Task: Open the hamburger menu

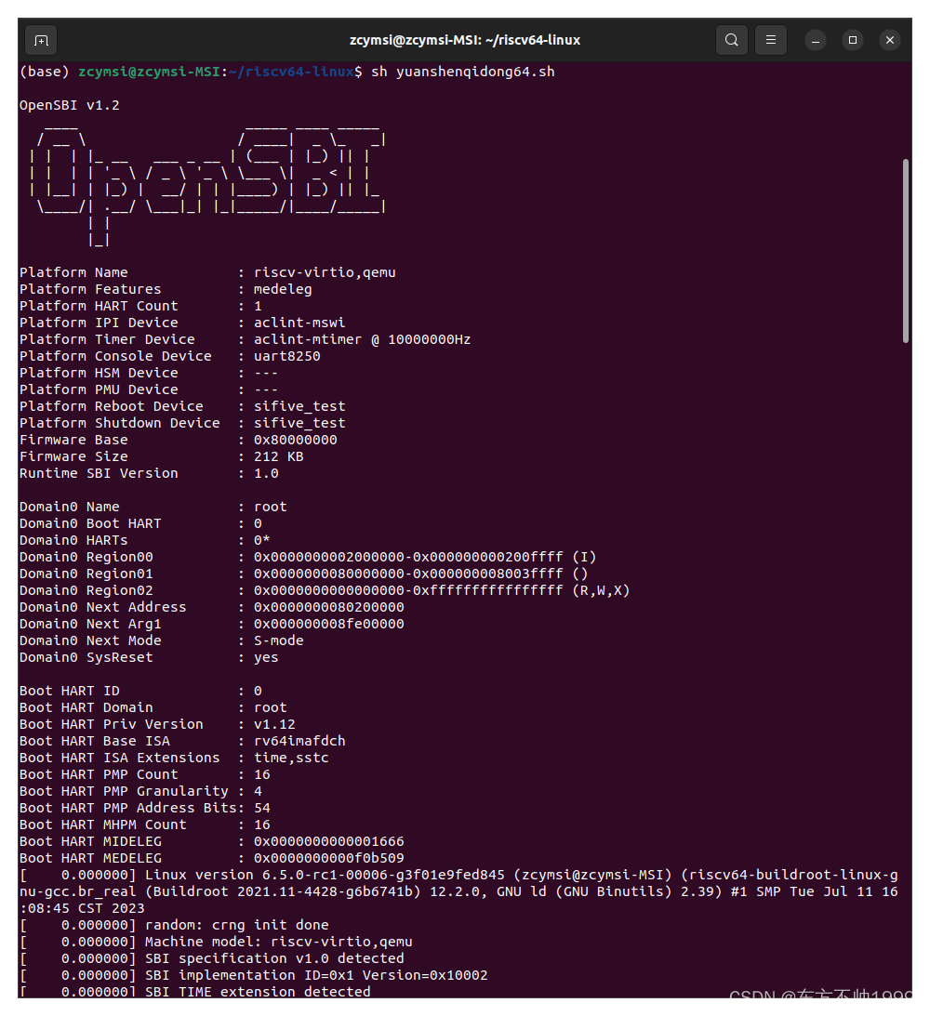Action: pos(770,40)
